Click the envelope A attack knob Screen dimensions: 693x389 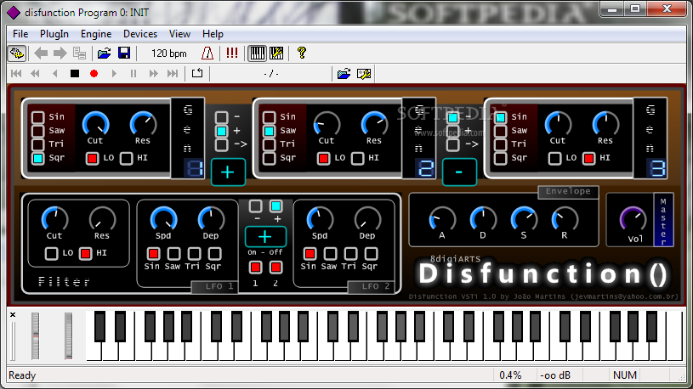pyautogui.click(x=442, y=218)
